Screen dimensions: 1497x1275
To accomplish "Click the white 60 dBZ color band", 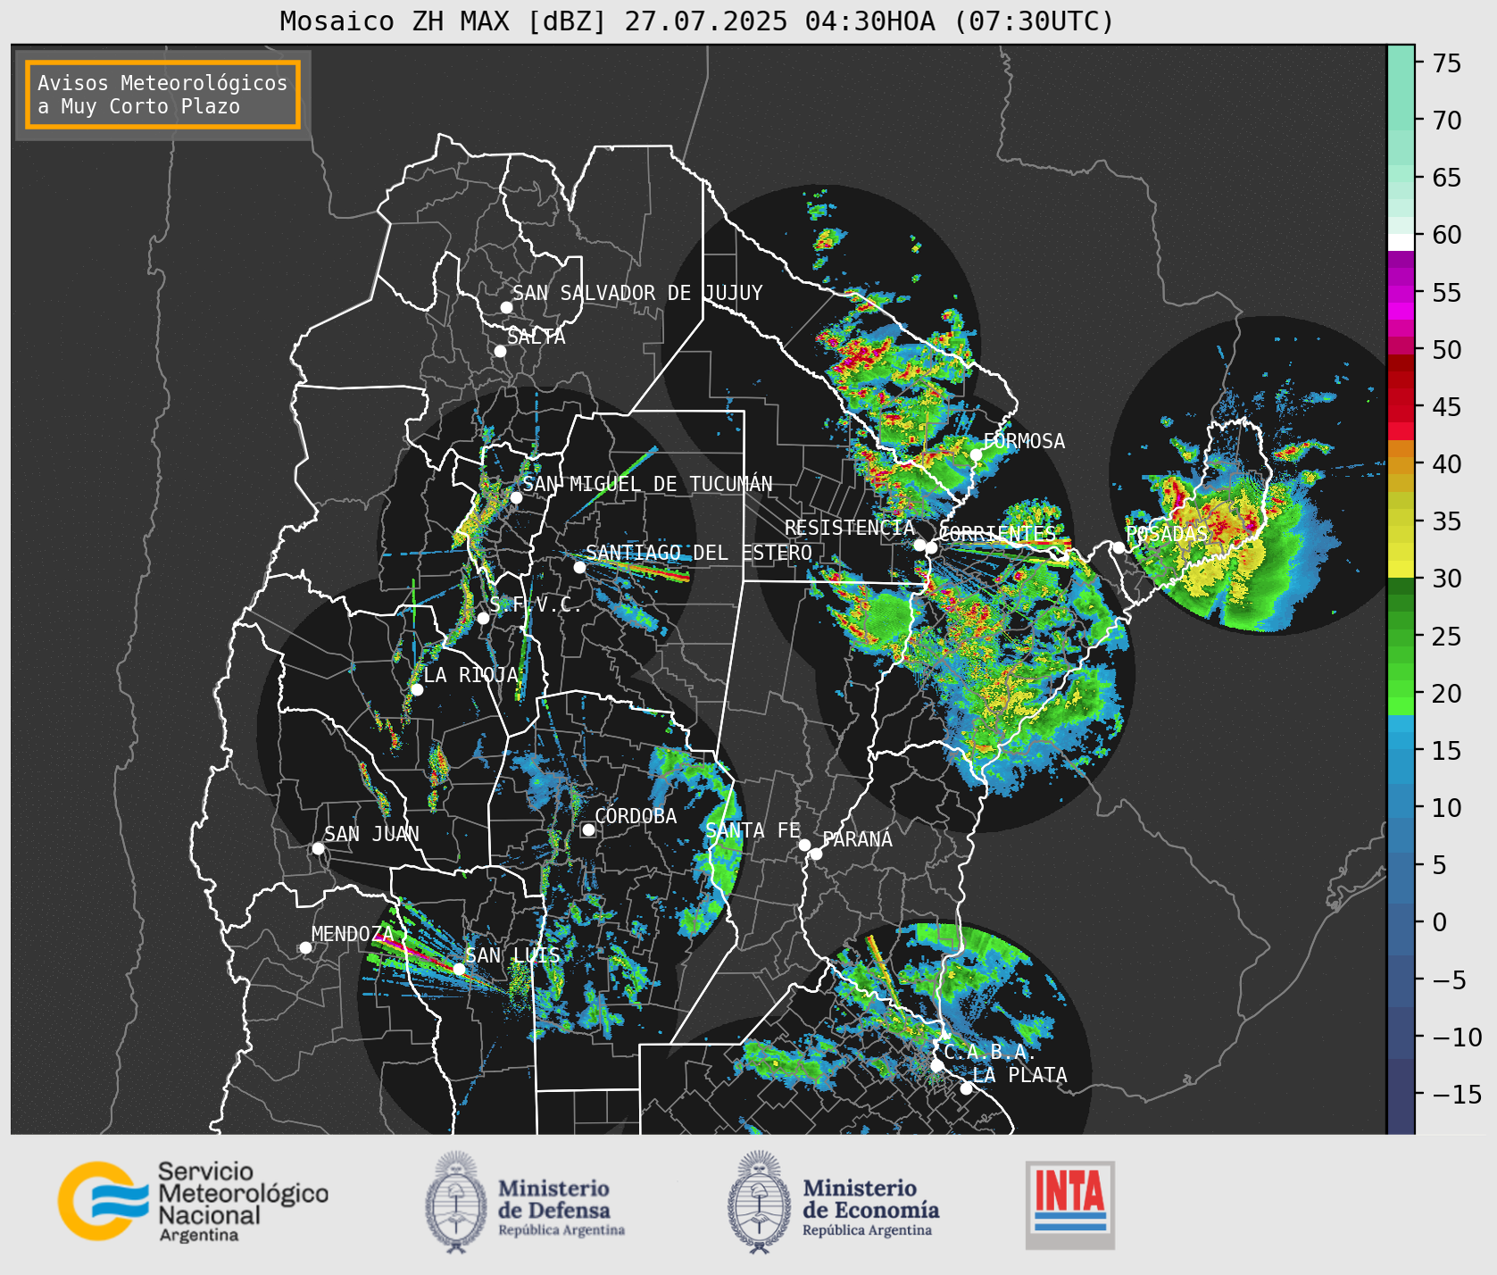I will coord(1401,242).
